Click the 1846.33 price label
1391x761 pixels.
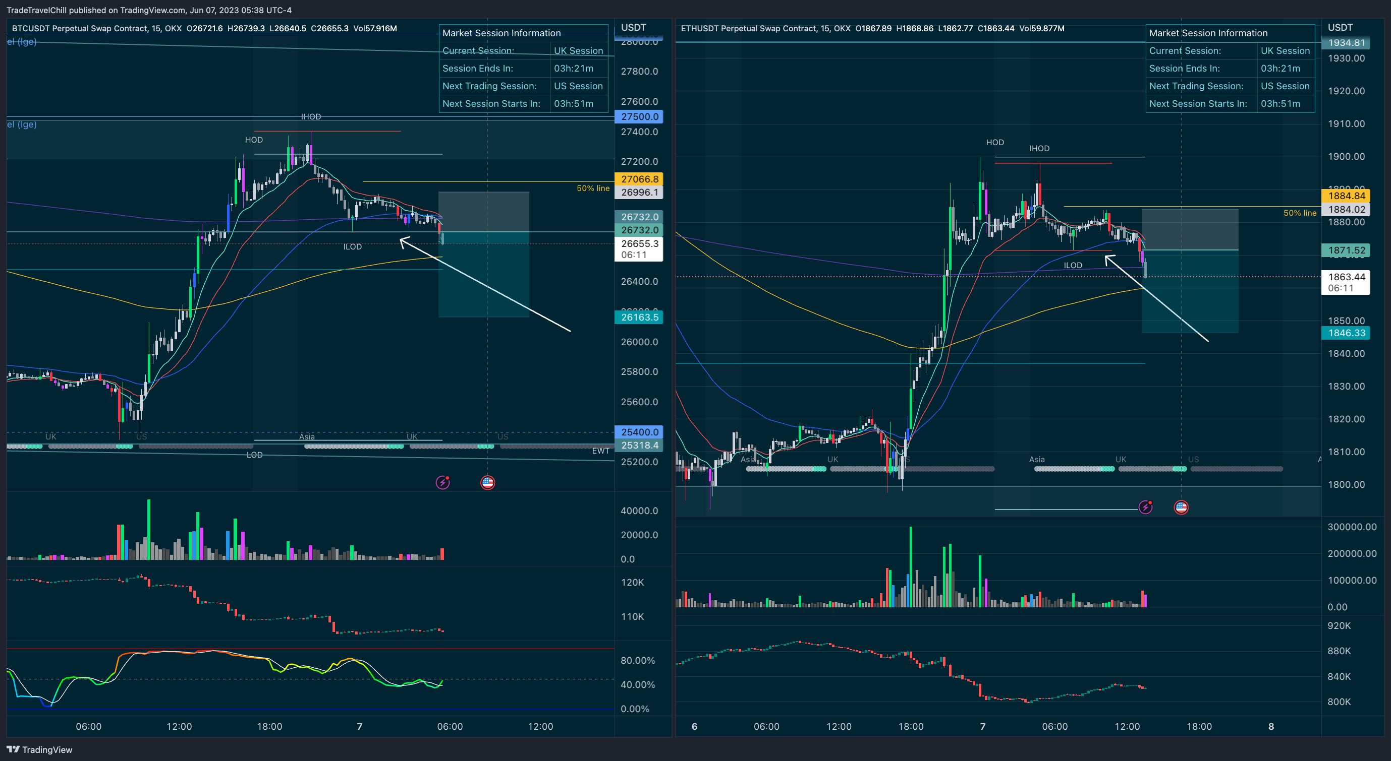(1346, 333)
